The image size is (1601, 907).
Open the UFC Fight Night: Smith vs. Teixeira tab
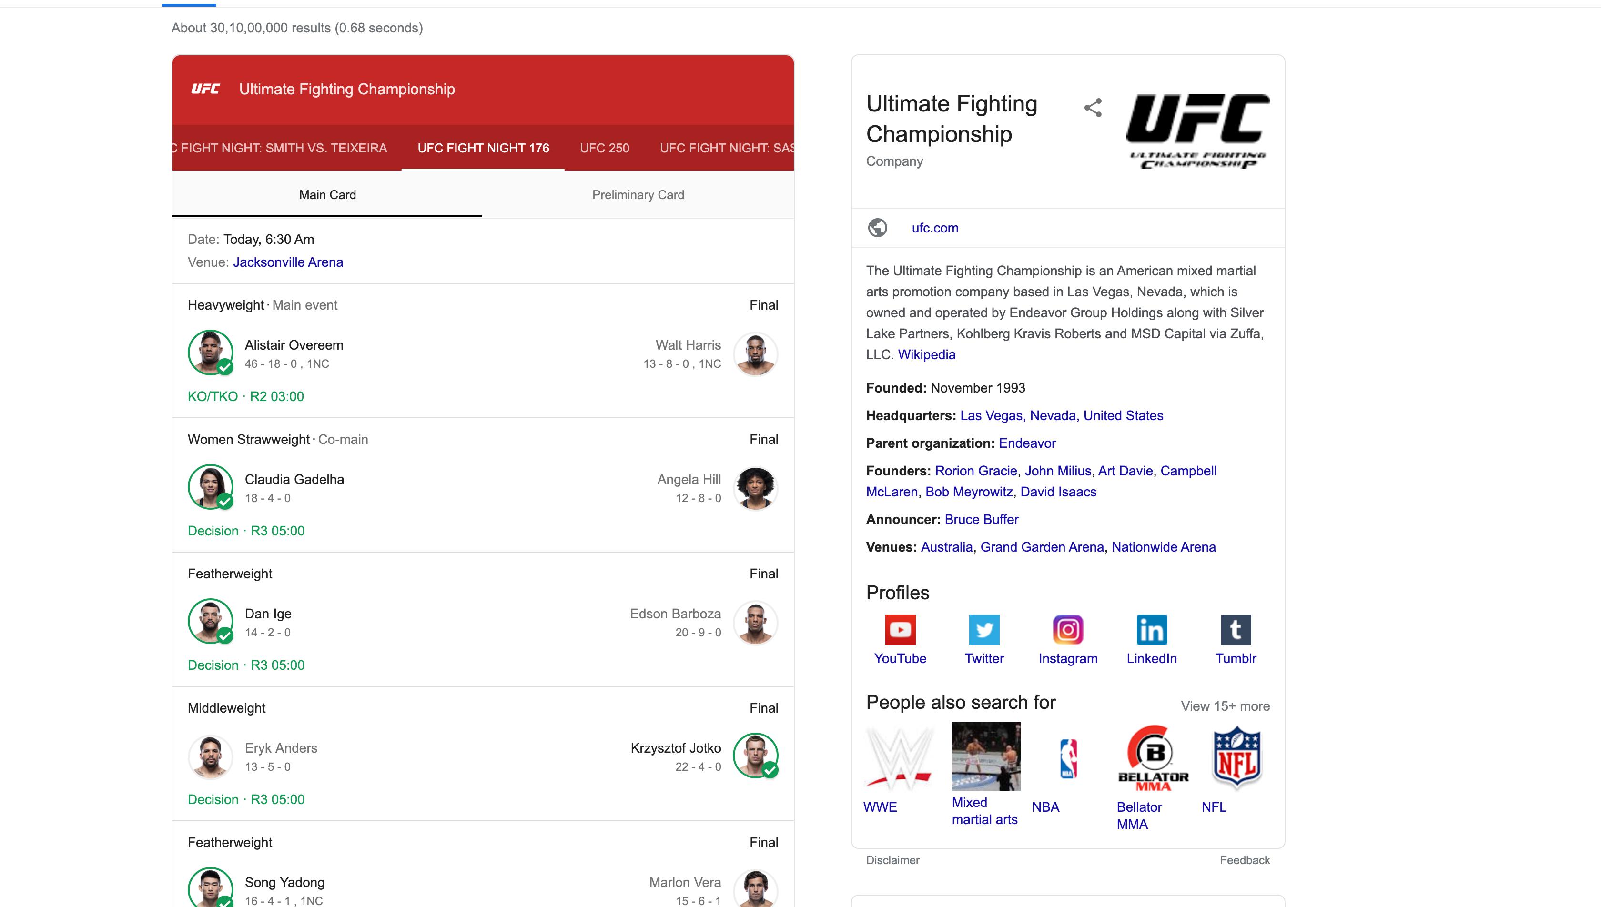(279, 148)
